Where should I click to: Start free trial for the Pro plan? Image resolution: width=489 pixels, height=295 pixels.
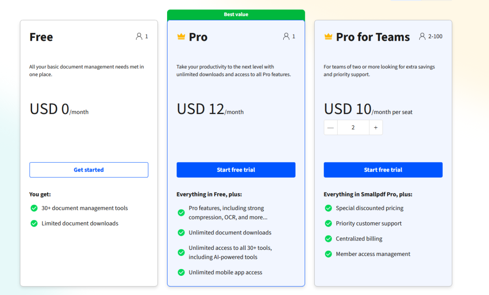[236, 170]
